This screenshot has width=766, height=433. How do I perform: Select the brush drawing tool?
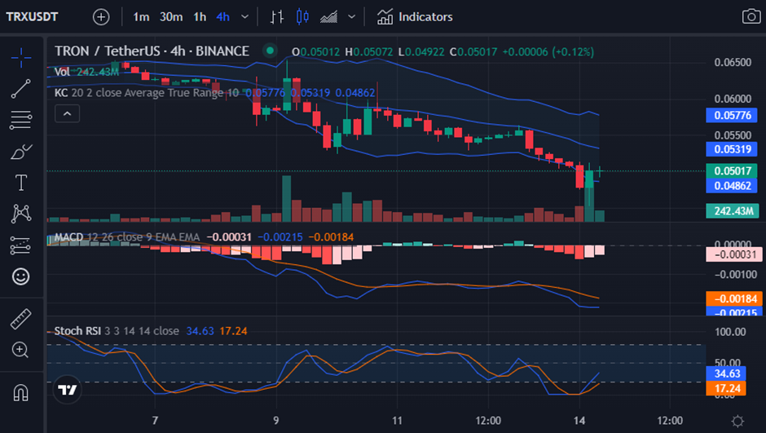click(x=21, y=152)
